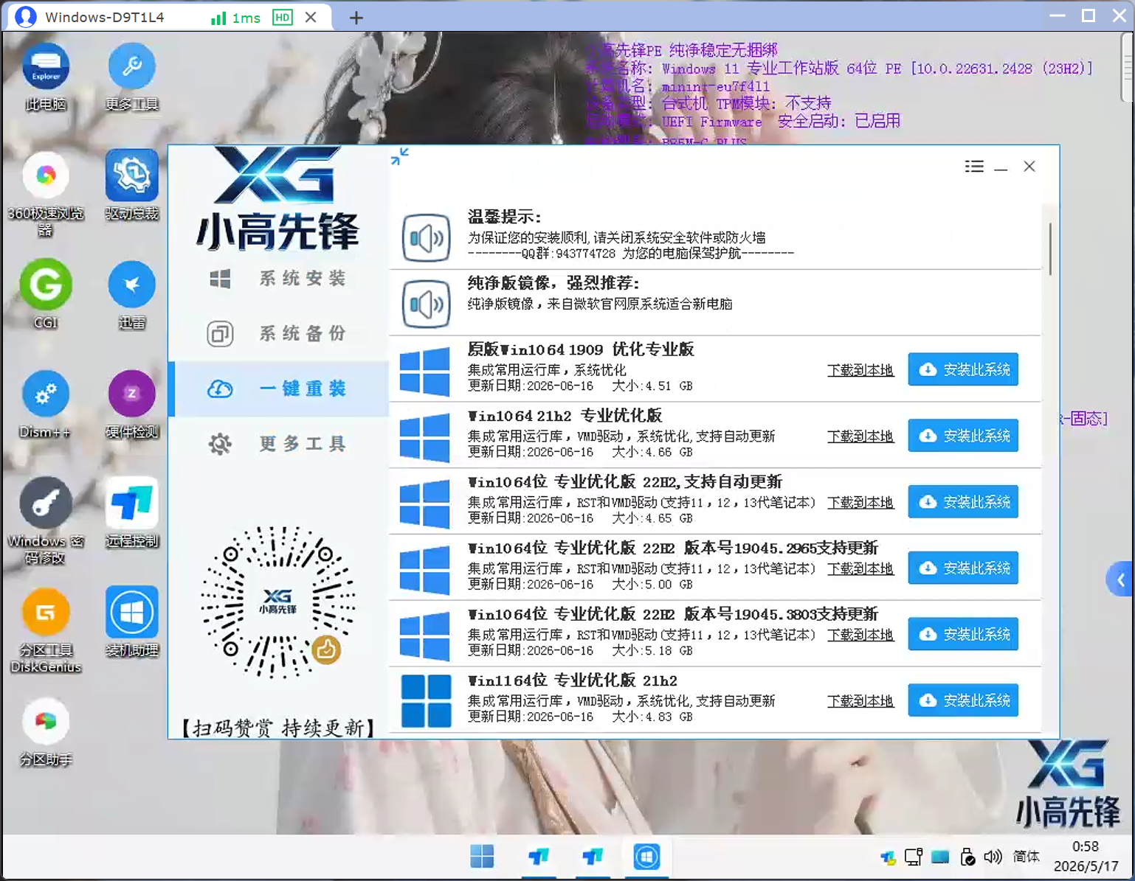
Task: Select 系统安装 in the XG sidebar
Action: [279, 279]
